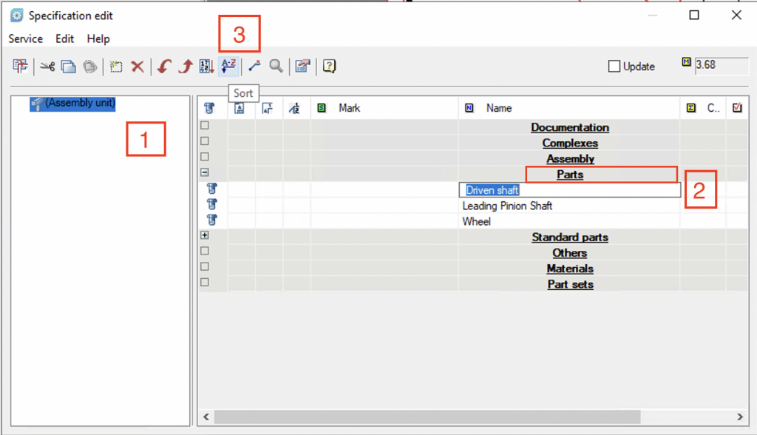The image size is (757, 435).
Task: Tick the checkbox beside Documentation section
Action: tap(205, 127)
